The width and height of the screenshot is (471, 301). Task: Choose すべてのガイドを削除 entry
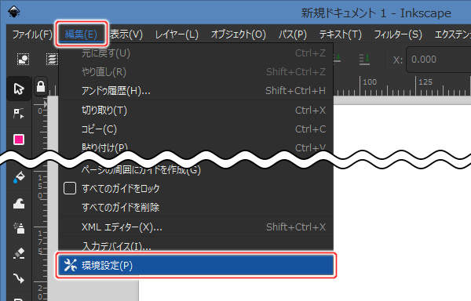(x=195, y=207)
